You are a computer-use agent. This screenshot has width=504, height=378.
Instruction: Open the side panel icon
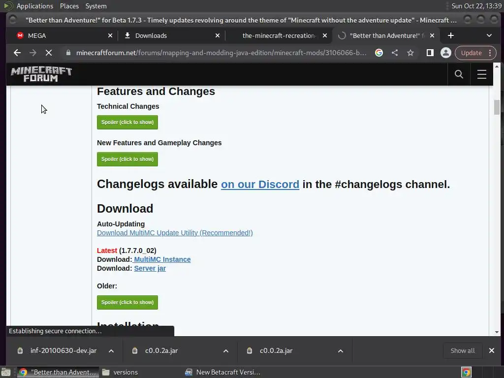(x=430, y=53)
